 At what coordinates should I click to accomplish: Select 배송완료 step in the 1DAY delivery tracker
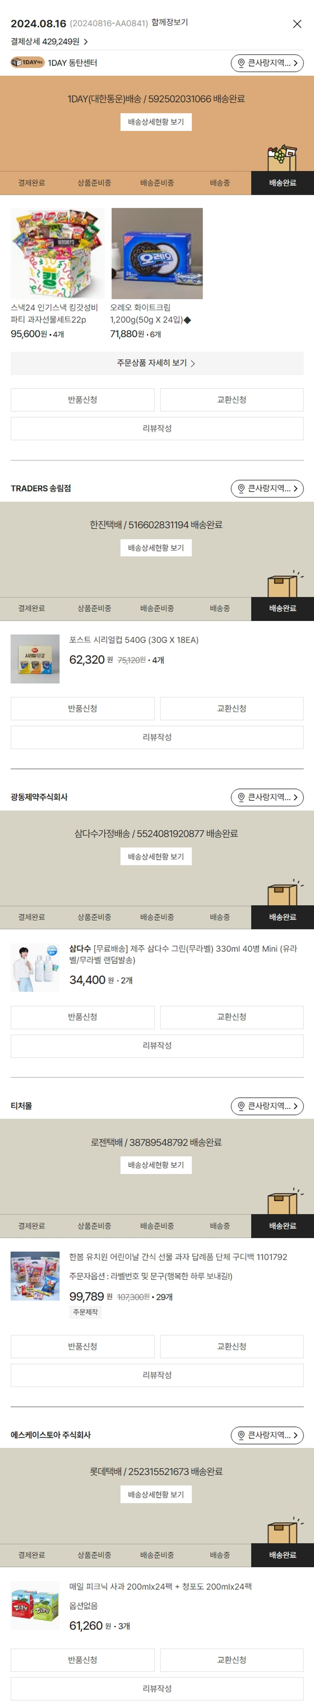[x=282, y=183]
